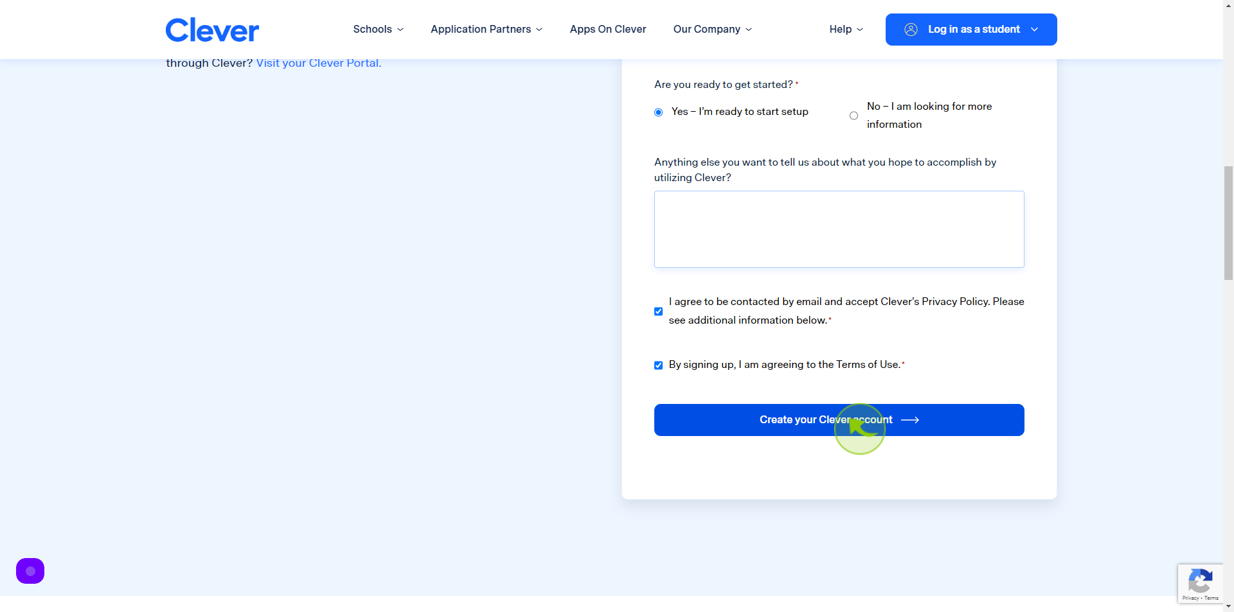Screen dimensions: 1234x612
Task: Go to Apps On Clever
Action: (x=608, y=30)
